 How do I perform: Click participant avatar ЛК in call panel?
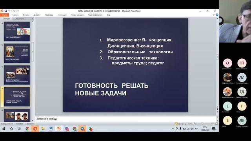pos(242,121)
